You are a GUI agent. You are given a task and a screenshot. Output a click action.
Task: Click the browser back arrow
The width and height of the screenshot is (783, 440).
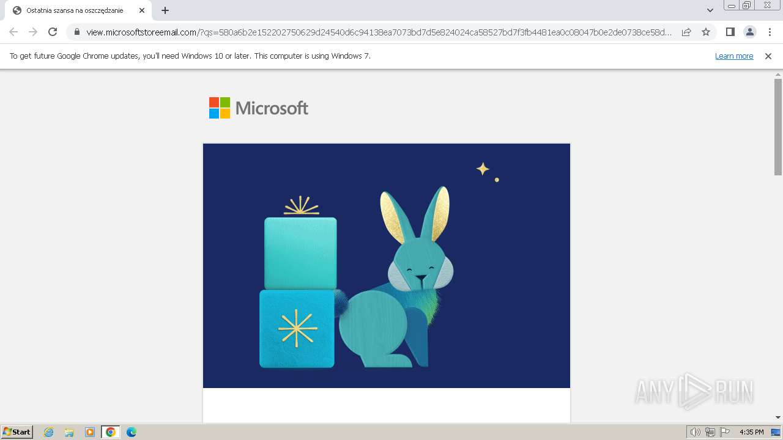click(13, 32)
